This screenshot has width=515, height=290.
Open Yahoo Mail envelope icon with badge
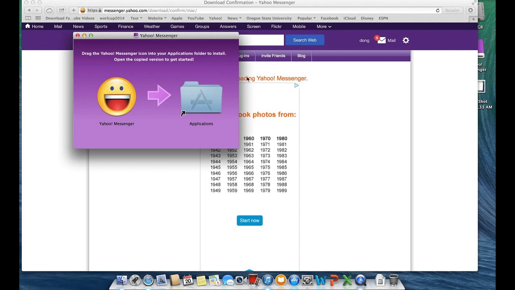381,40
